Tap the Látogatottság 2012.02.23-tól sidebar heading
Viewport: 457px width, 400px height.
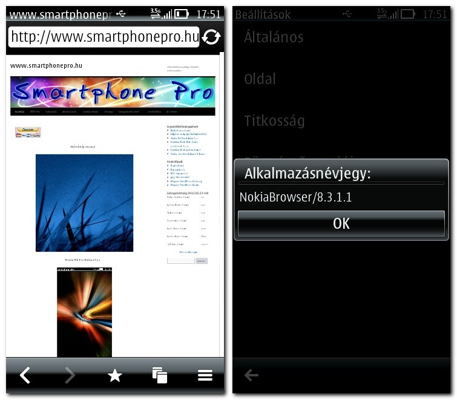[188, 193]
